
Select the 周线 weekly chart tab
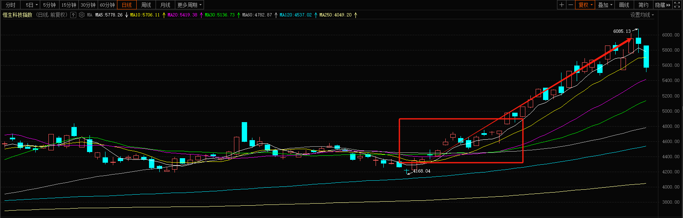click(x=146, y=5)
